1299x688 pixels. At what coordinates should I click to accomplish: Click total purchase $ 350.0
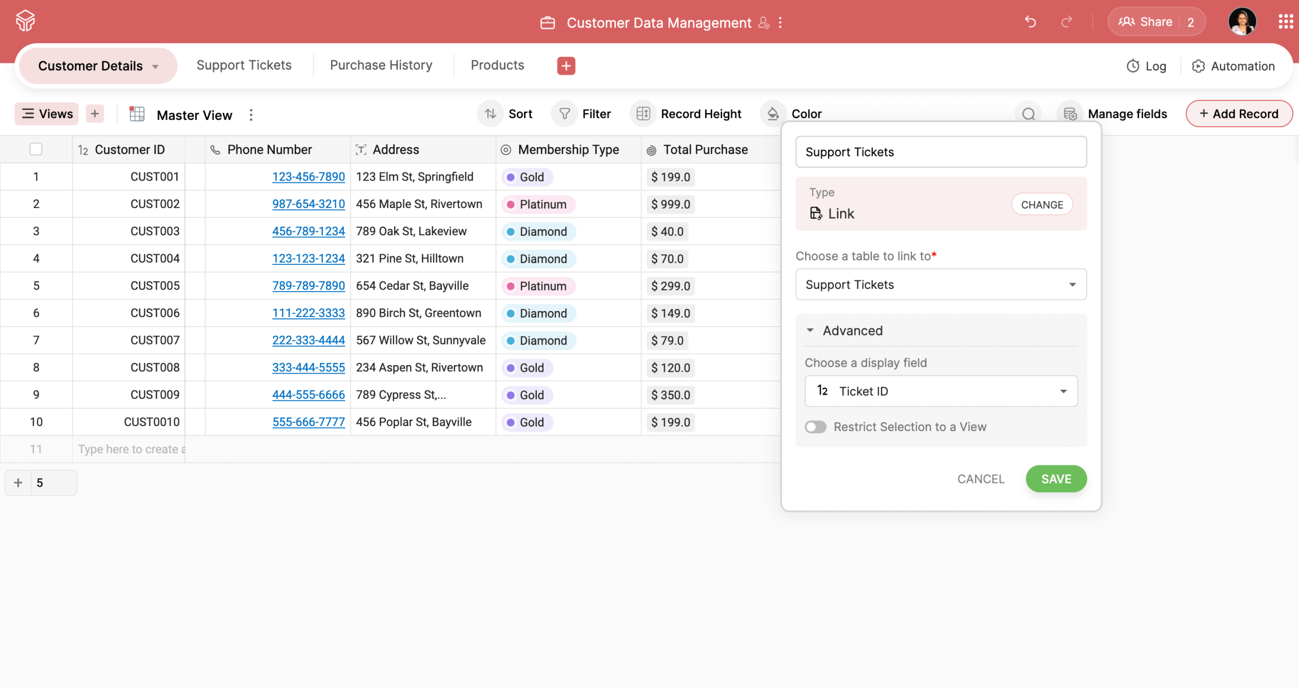coord(671,395)
